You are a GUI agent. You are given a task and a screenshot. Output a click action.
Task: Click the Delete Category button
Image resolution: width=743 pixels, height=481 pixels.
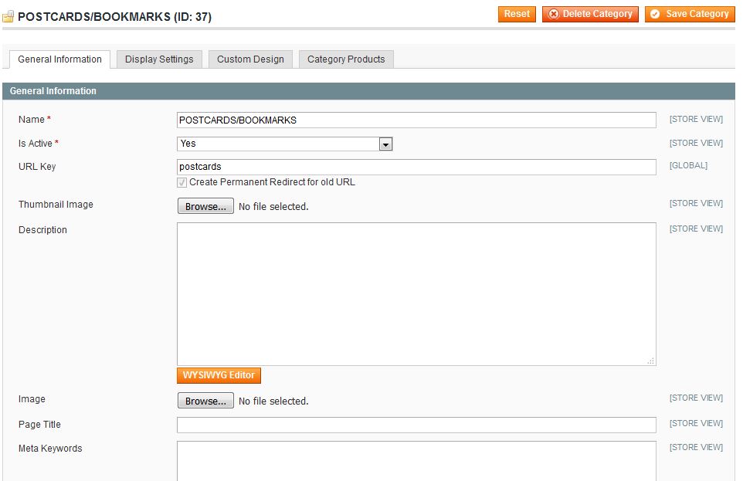590,14
